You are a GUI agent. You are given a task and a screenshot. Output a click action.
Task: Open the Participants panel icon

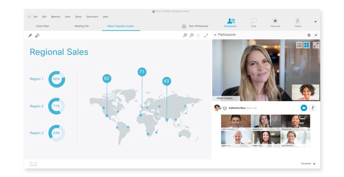coord(231,23)
